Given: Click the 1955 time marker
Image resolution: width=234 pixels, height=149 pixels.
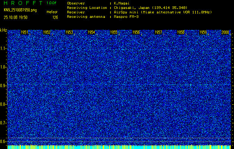Looking at the screenshot, I should (x=114, y=32).
